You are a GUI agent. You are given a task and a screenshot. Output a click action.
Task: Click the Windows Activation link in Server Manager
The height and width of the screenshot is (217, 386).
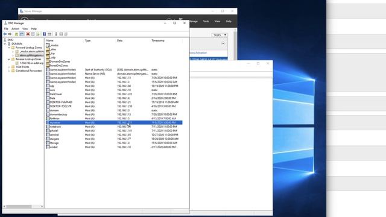pyautogui.click(x=198, y=53)
